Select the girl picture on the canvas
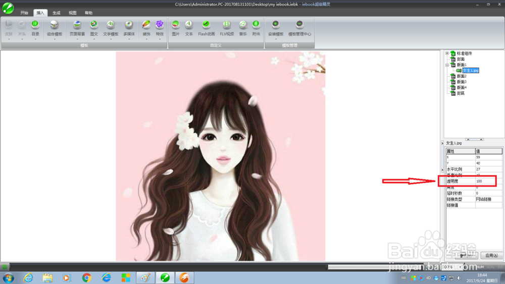Screen dimensions: 505x284 click(221, 156)
